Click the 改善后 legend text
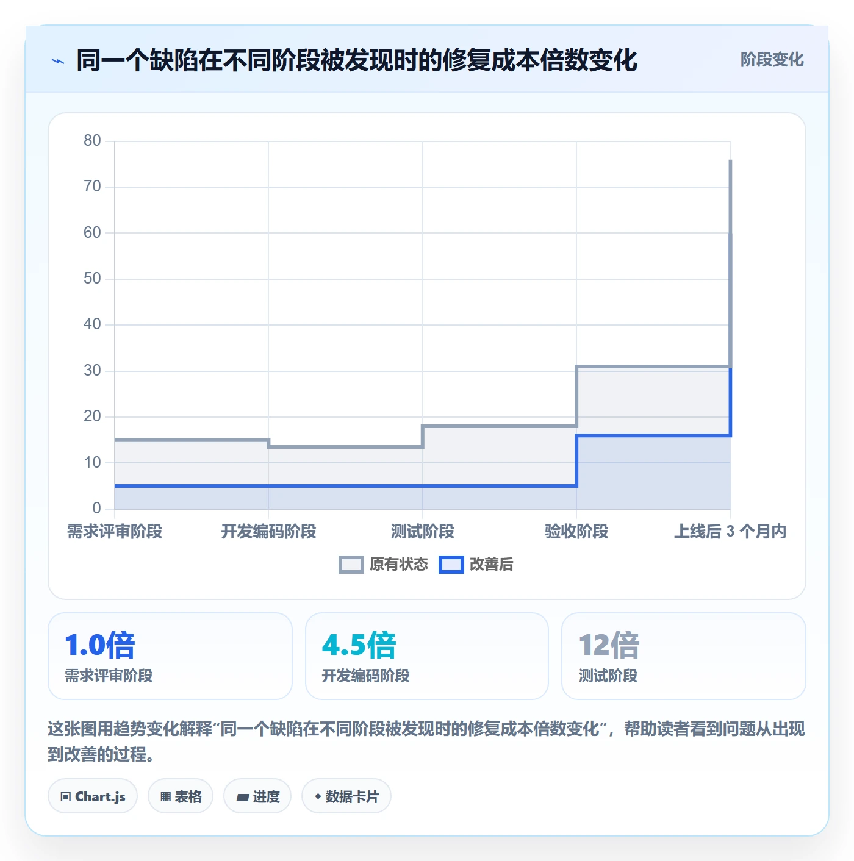854x861 pixels. 492,565
